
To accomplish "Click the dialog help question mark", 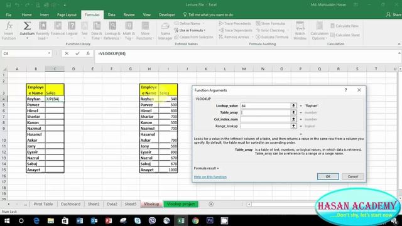I will (x=346, y=90).
